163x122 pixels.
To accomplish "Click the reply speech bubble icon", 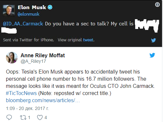I will 9,117.
